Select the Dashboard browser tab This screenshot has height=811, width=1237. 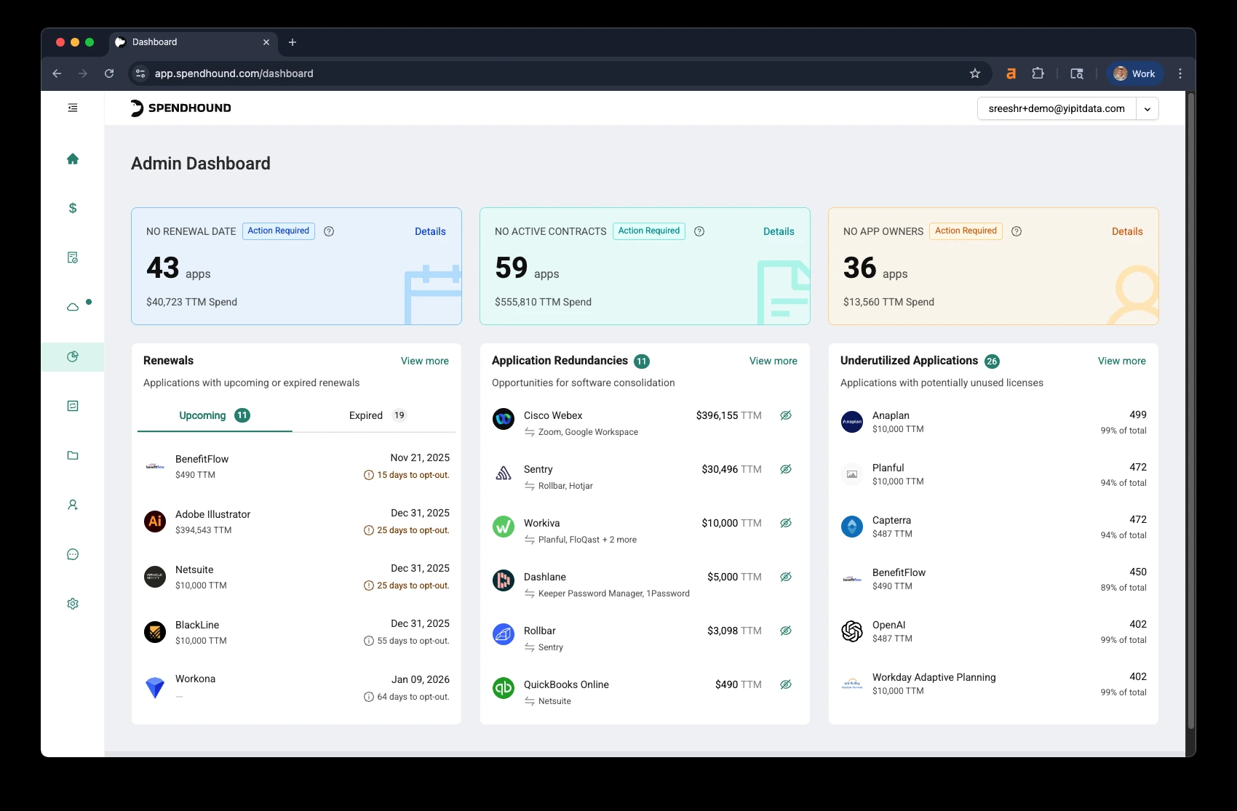193,42
